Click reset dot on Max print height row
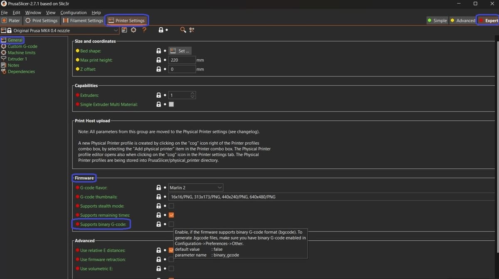This screenshot has height=279, width=499. (165, 60)
